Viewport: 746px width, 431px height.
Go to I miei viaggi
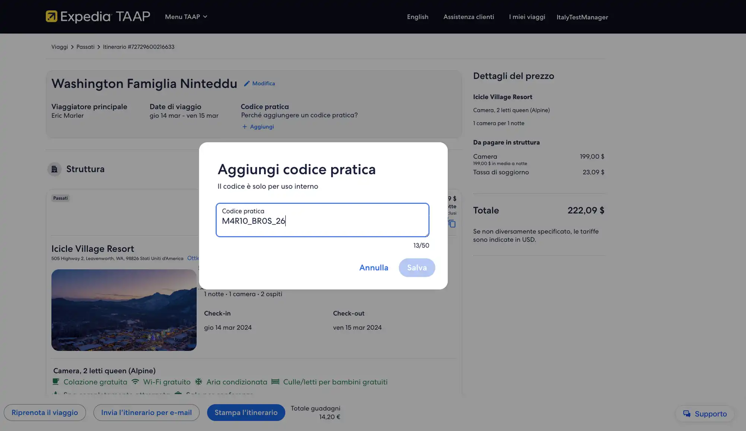[x=527, y=17]
